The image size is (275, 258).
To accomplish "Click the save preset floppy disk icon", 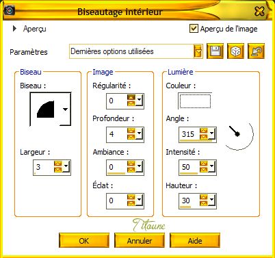I will (x=215, y=51).
